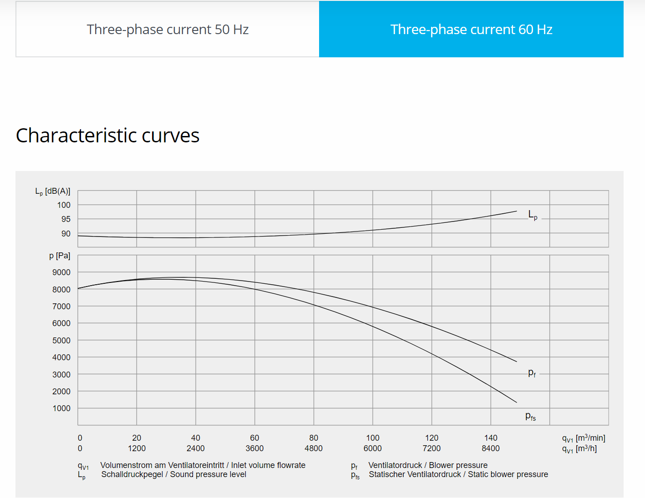Click the Ventilatordruck / Blower pressure legend text
The height and width of the screenshot is (498, 645).
[428, 465]
